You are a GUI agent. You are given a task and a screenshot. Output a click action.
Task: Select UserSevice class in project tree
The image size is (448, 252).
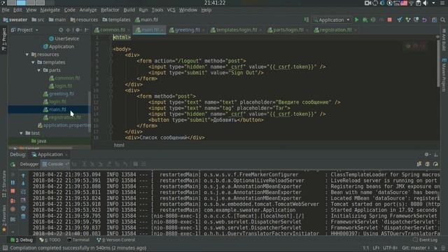64,38
